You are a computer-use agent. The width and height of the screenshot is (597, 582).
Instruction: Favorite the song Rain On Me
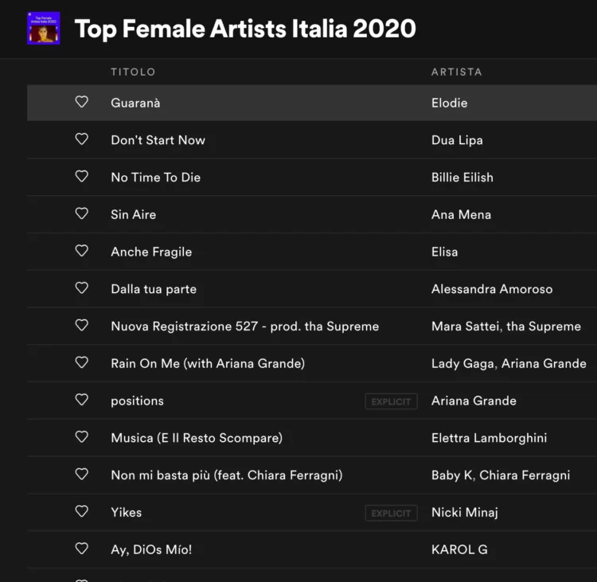click(81, 362)
